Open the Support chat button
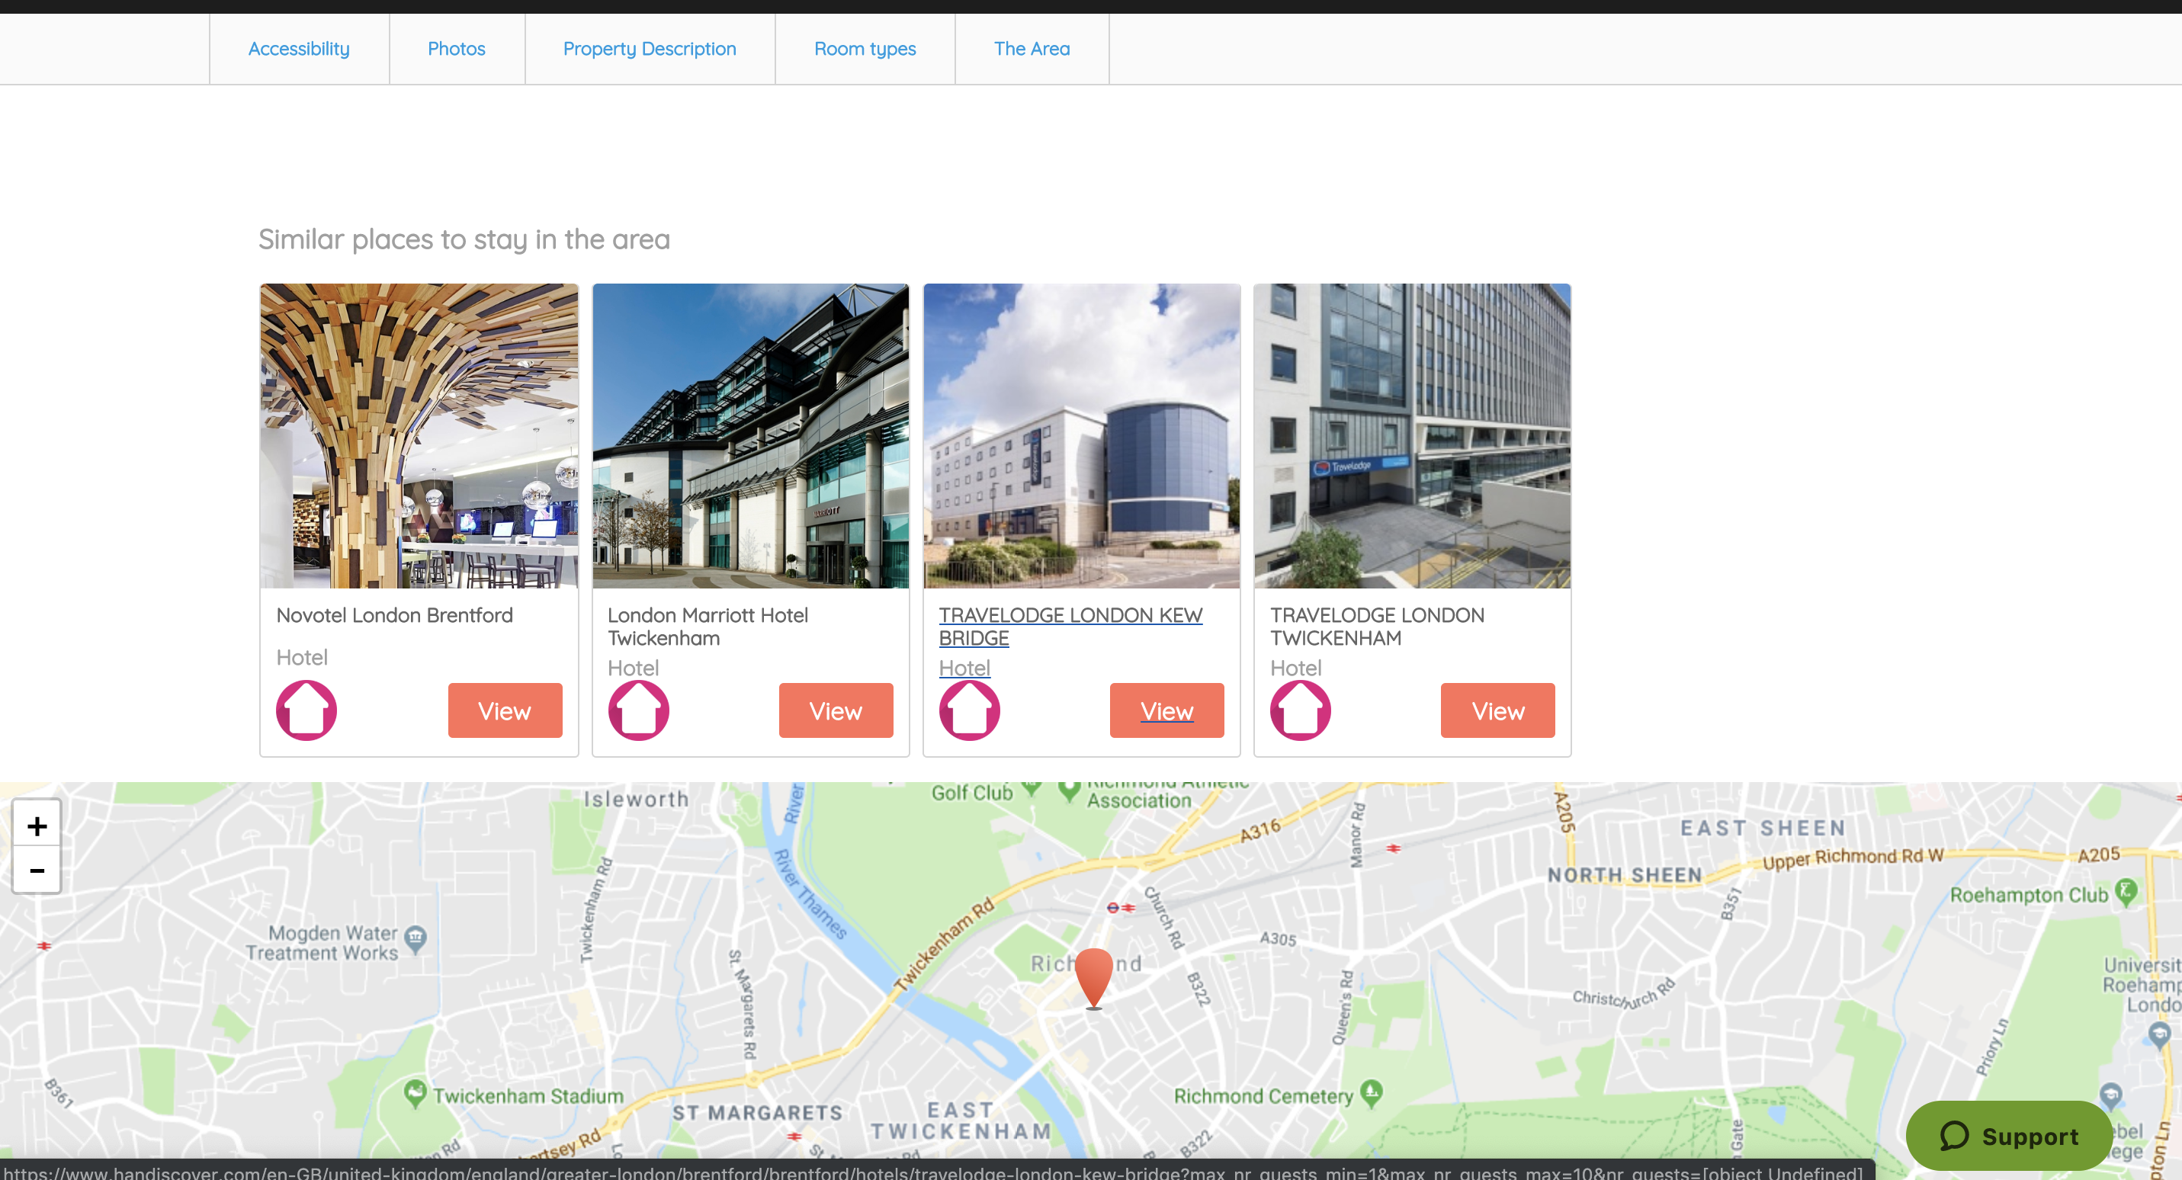2182x1180 pixels. click(x=2008, y=1135)
